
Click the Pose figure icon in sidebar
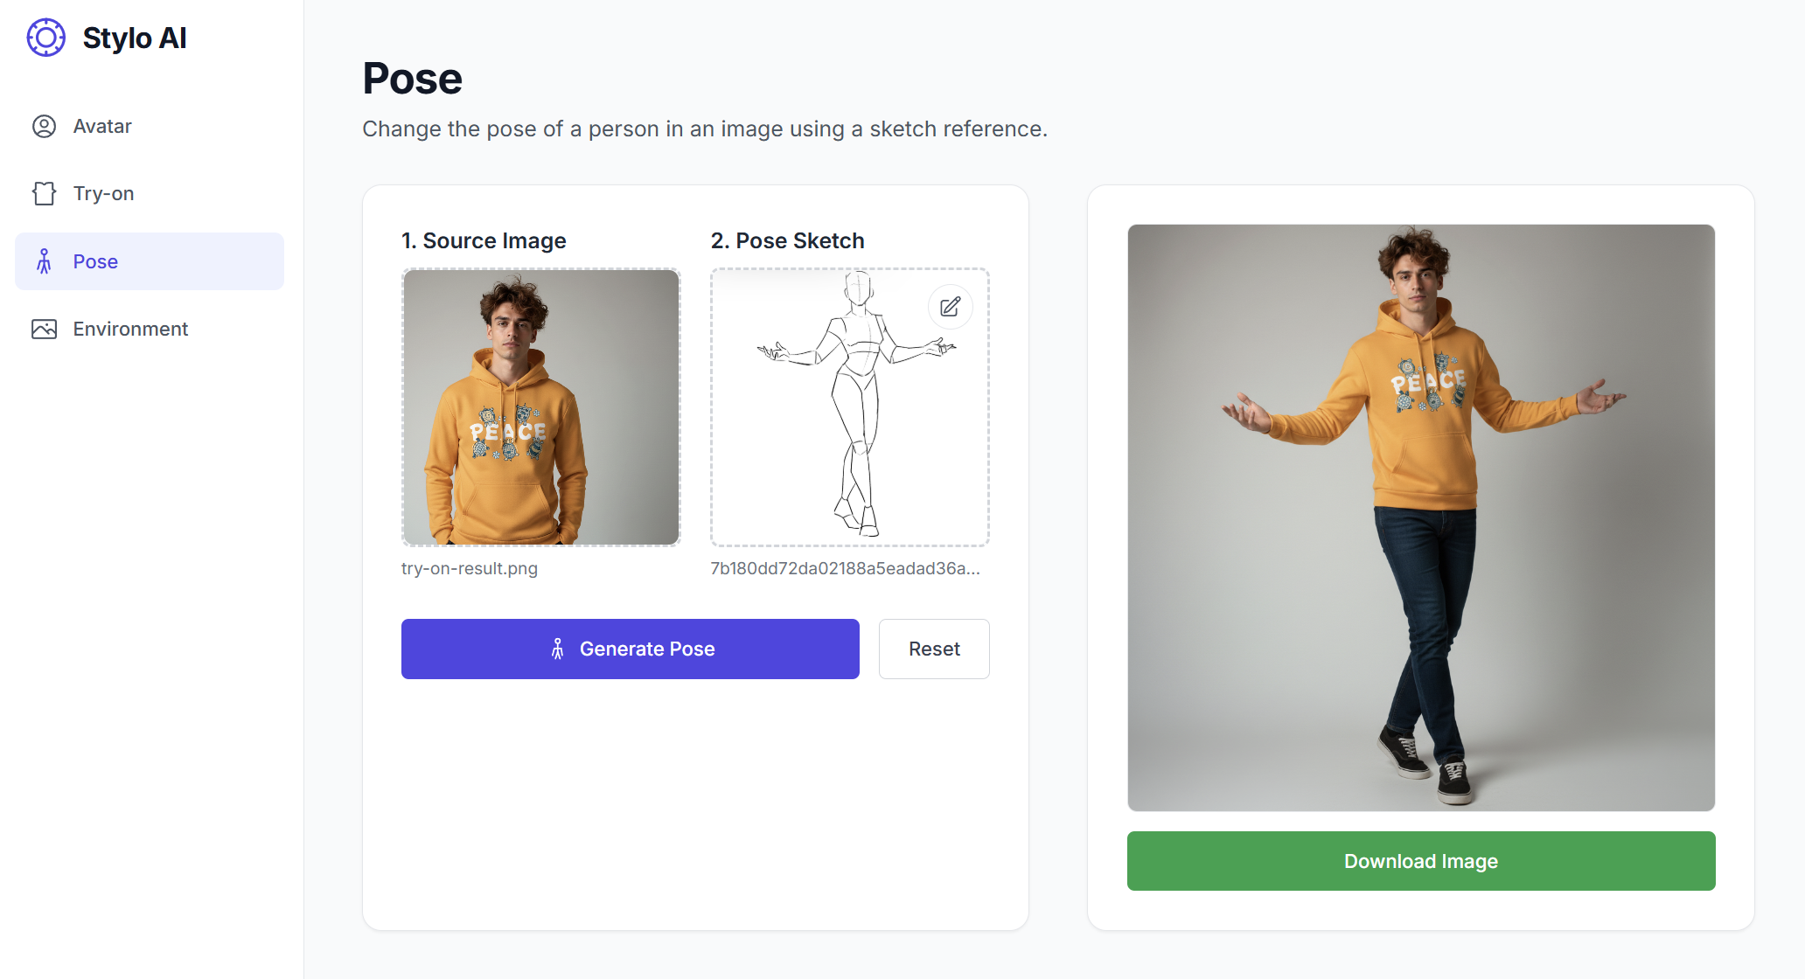pyautogui.click(x=44, y=261)
